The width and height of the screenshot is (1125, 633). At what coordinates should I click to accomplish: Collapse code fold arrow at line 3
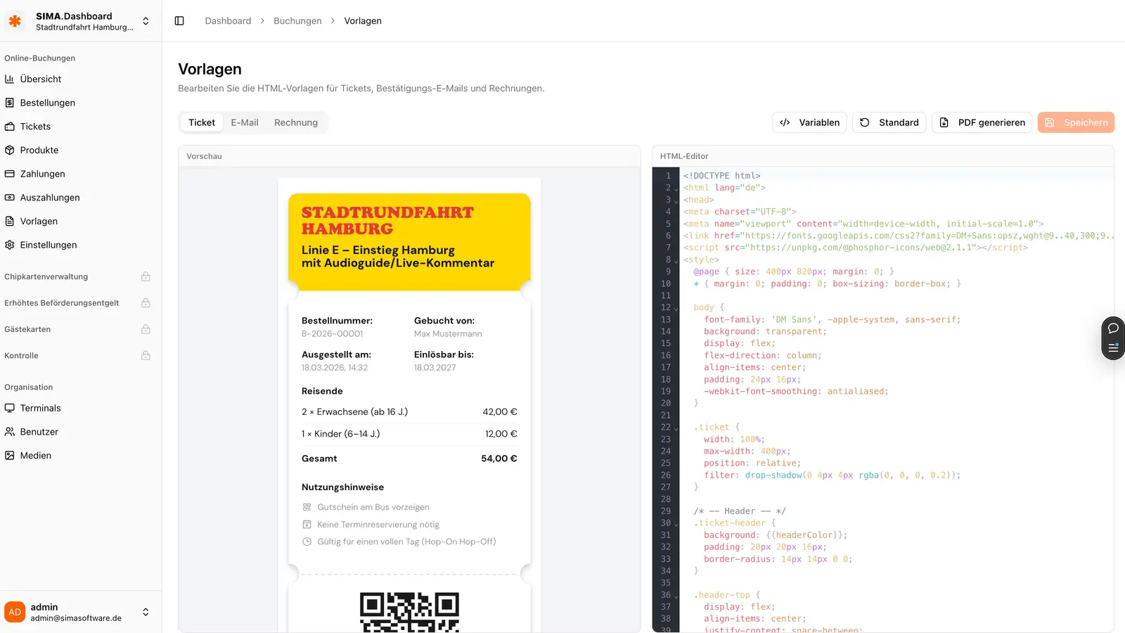click(x=676, y=200)
